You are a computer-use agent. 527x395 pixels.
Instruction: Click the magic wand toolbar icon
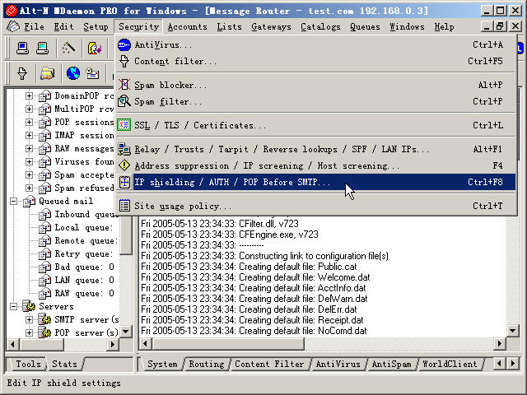click(x=69, y=49)
